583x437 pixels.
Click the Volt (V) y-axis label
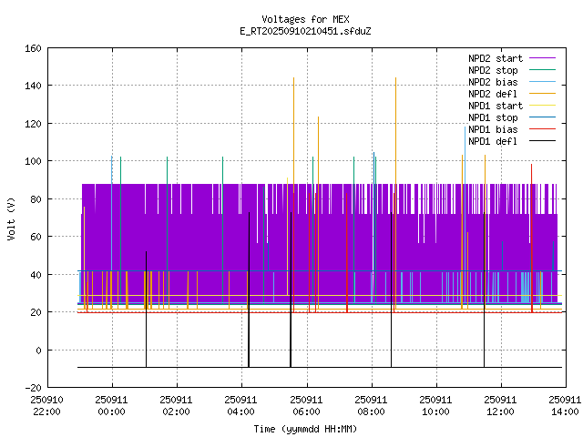pos(12,217)
